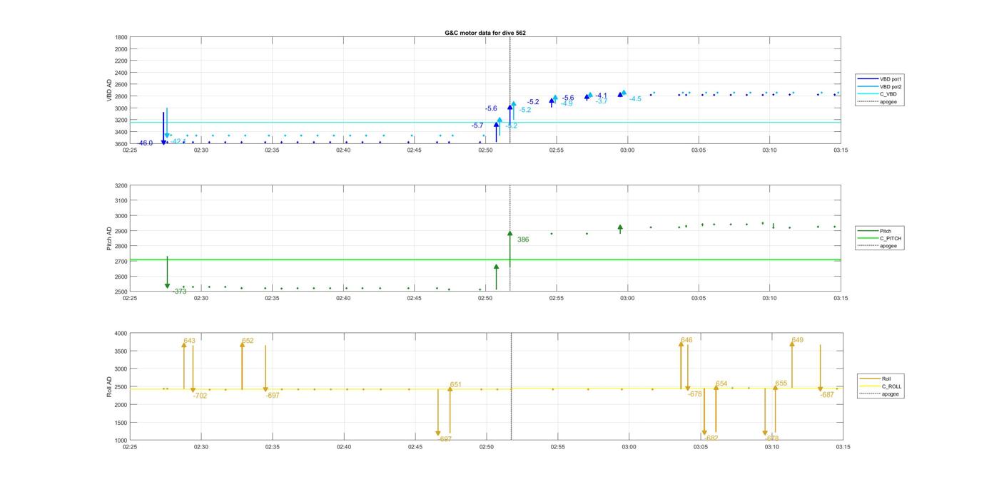This screenshot has height=494, width=999.
Task: Click "02:55" time tick under Roll plot
Action: (x=557, y=447)
